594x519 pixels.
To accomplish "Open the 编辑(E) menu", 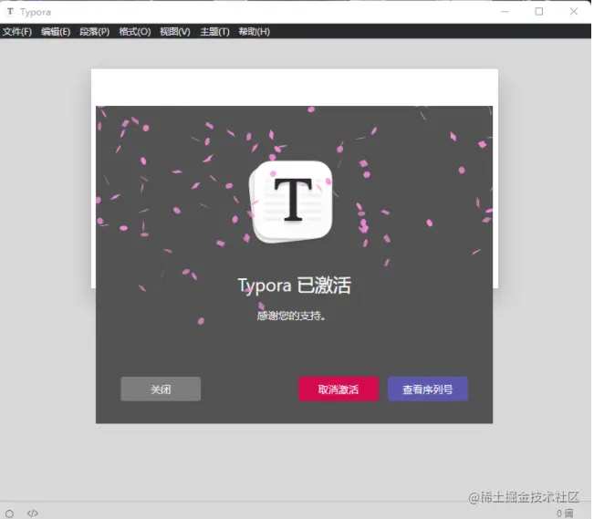I will pos(56,31).
